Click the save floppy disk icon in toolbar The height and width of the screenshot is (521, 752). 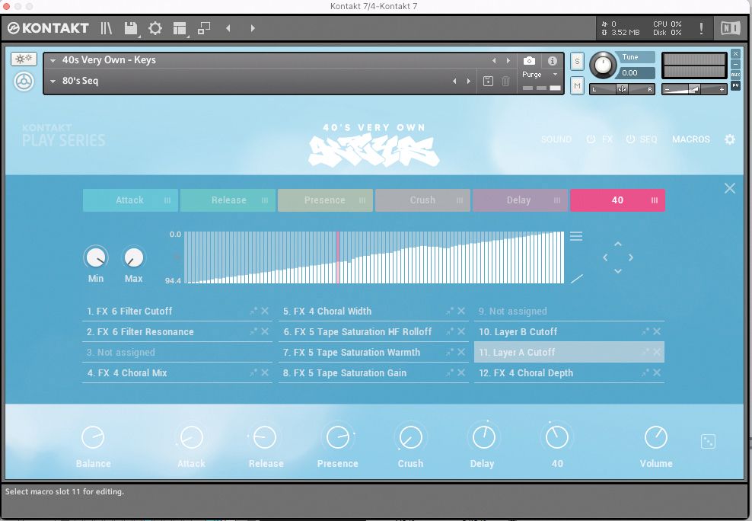click(130, 28)
